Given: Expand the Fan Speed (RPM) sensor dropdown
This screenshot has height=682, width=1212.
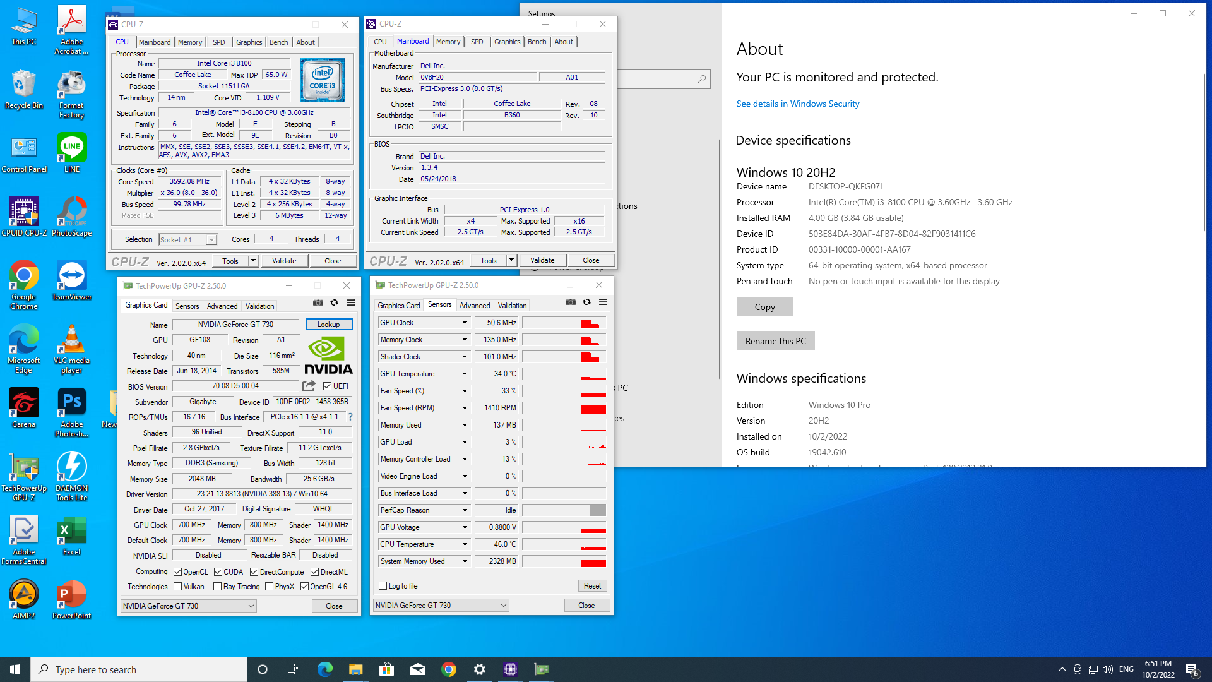Looking at the screenshot, I should [465, 408].
